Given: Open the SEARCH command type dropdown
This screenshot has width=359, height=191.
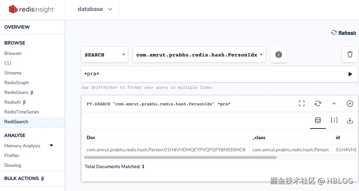Looking at the screenshot, I should tap(105, 55).
